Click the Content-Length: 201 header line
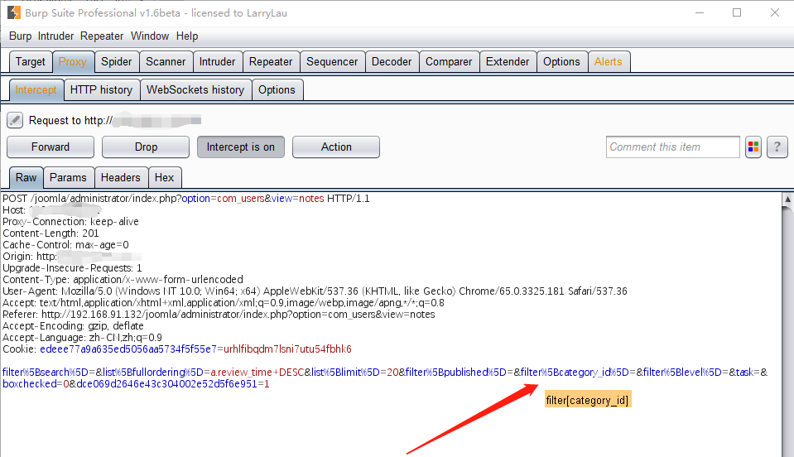Viewport: 794px width, 457px height. coord(51,233)
